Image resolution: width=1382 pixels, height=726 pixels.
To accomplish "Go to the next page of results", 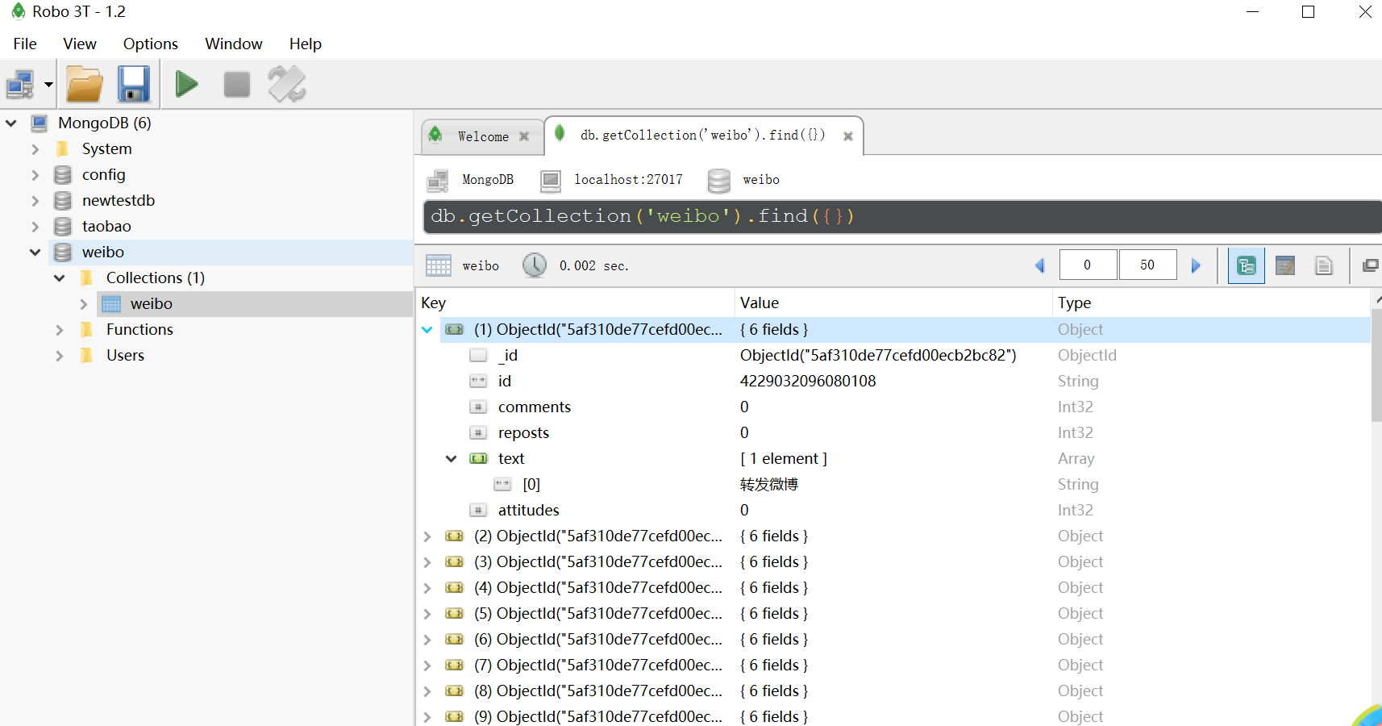I will [1196, 265].
